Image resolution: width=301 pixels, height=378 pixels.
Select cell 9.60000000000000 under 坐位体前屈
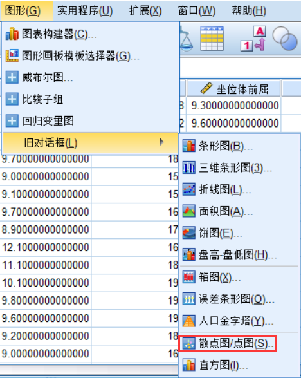click(233, 124)
